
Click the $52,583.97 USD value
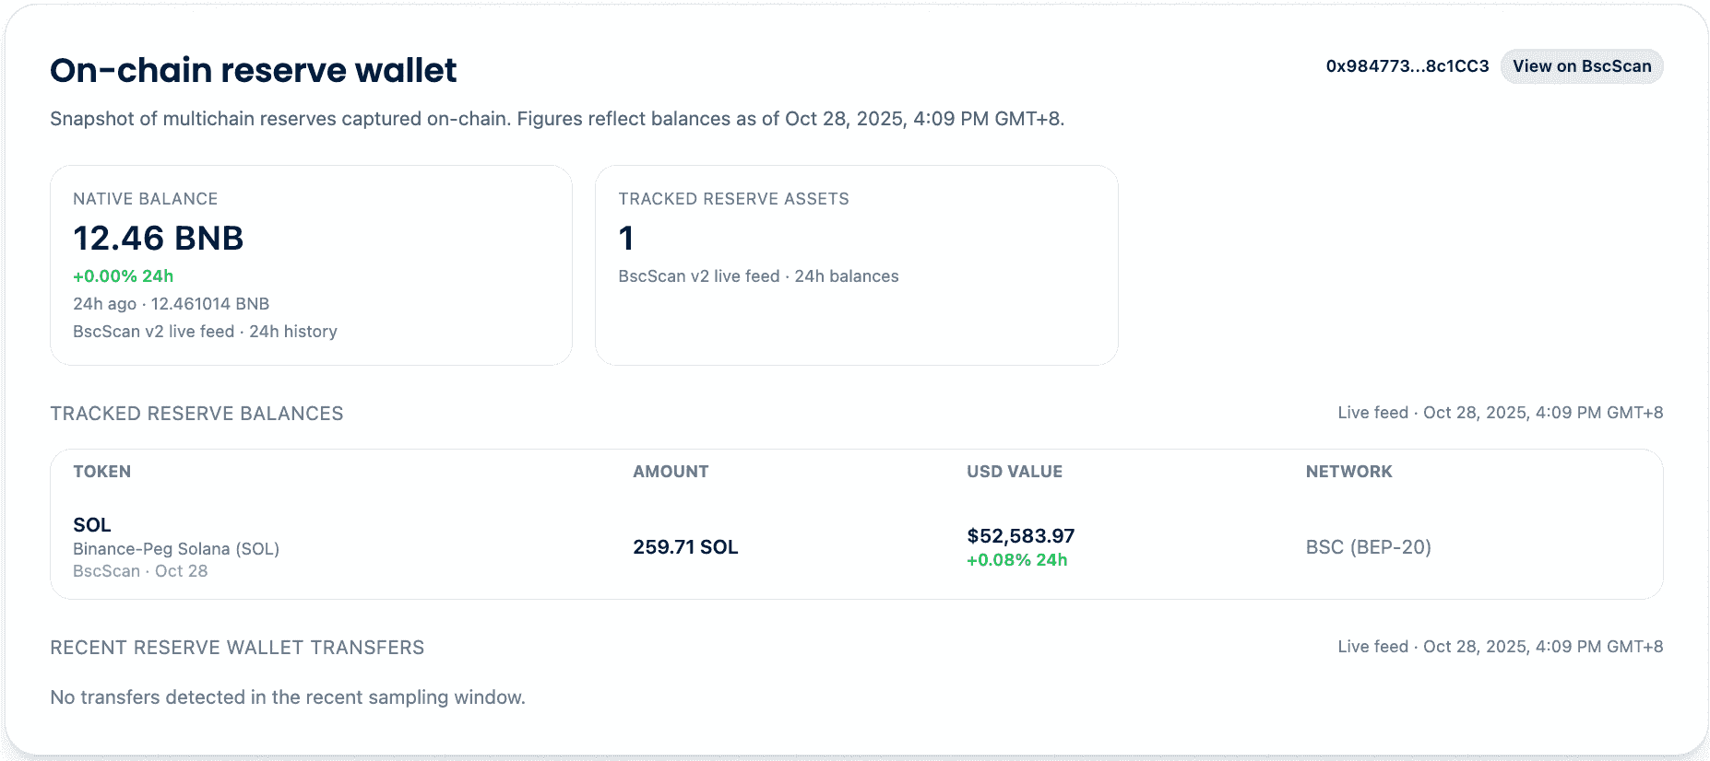1020,536
